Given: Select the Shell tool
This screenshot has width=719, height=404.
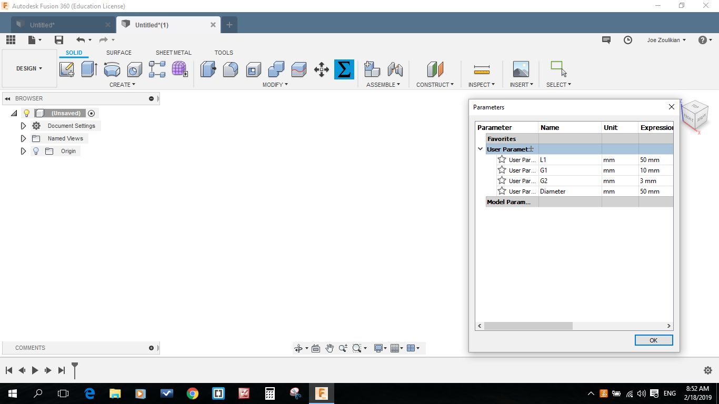Looking at the screenshot, I should click(x=254, y=69).
